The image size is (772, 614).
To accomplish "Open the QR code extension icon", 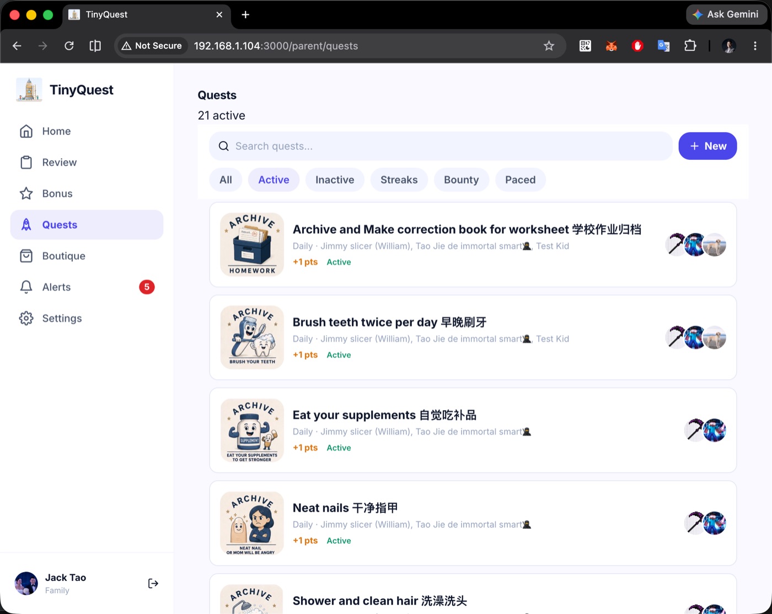I will click(585, 46).
